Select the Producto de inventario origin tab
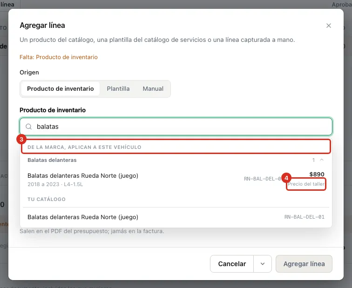Screen dimensions: 352x288 [61, 88]
